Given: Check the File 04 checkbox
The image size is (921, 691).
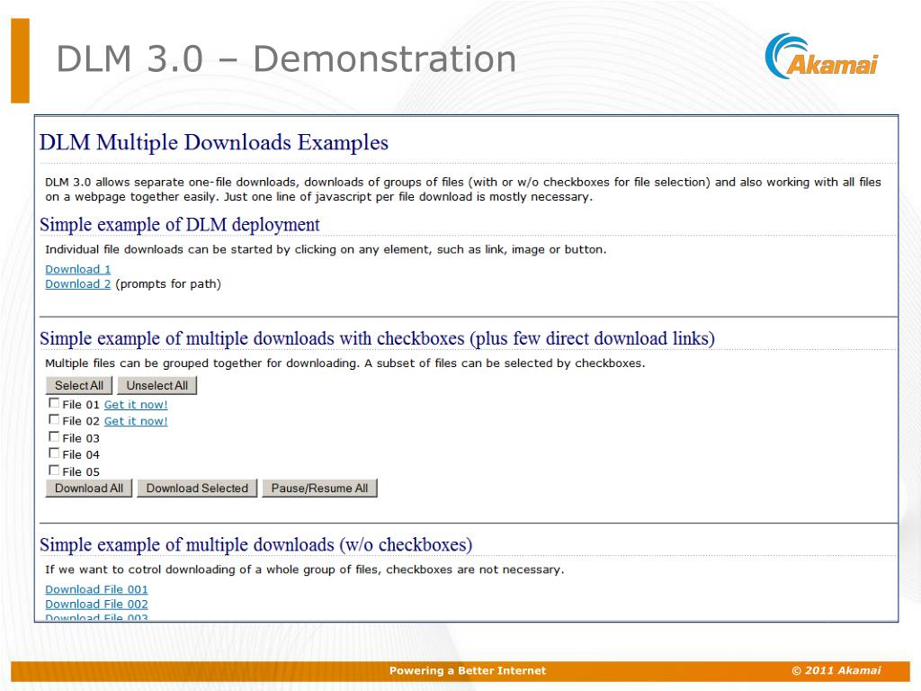Looking at the screenshot, I should [x=54, y=453].
